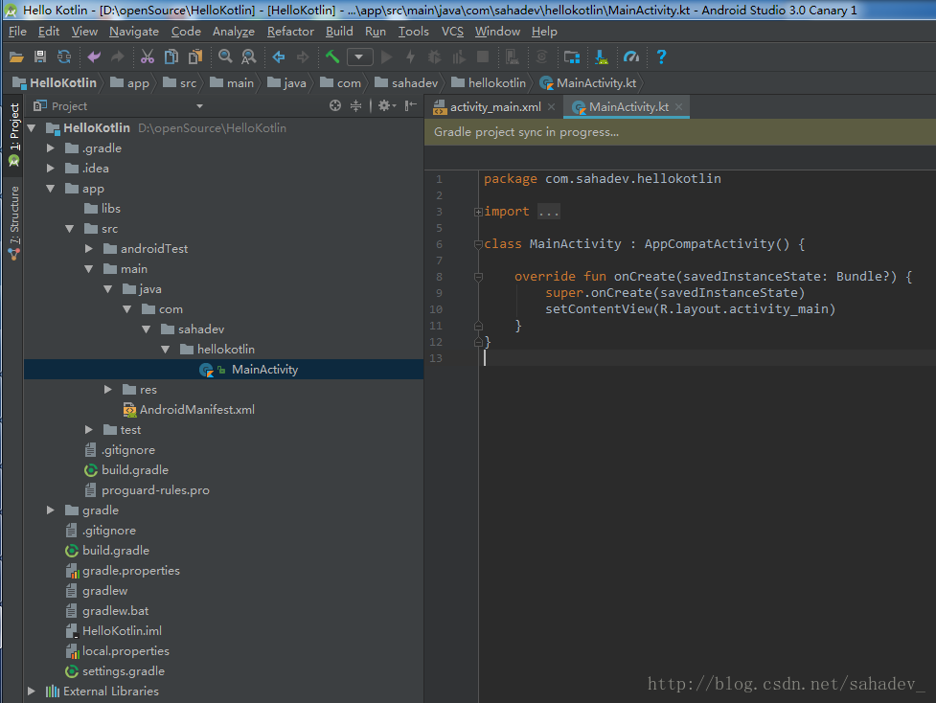This screenshot has height=703, width=936.
Task: Click the Apply Changes lightning icon
Action: point(410,57)
